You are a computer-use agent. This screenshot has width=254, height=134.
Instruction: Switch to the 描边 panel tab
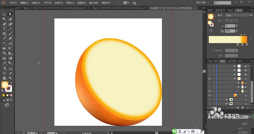(x=230, y=10)
